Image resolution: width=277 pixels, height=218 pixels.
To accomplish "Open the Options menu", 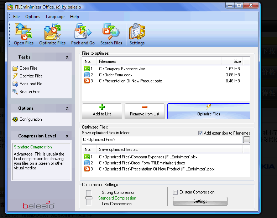I will tap(33, 17).
